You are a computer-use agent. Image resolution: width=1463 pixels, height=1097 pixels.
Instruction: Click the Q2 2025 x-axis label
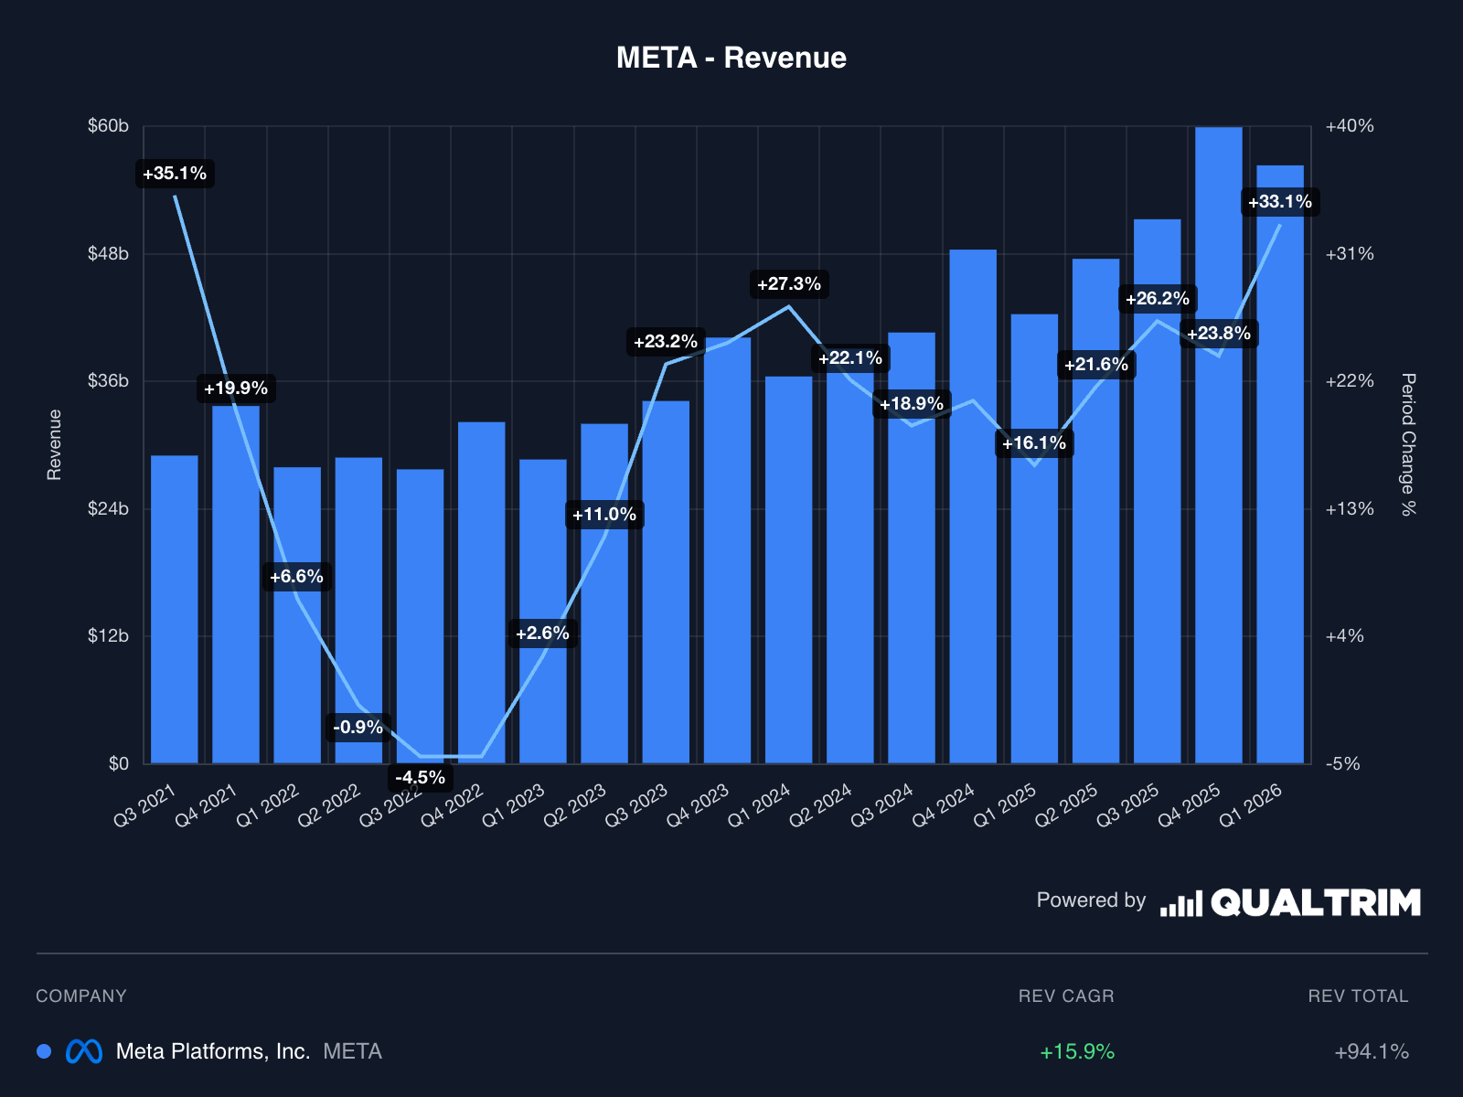(x=1065, y=805)
